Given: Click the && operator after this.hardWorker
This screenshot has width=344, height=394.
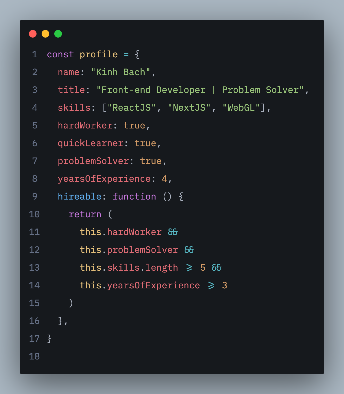Looking at the screenshot, I should pos(173,232).
